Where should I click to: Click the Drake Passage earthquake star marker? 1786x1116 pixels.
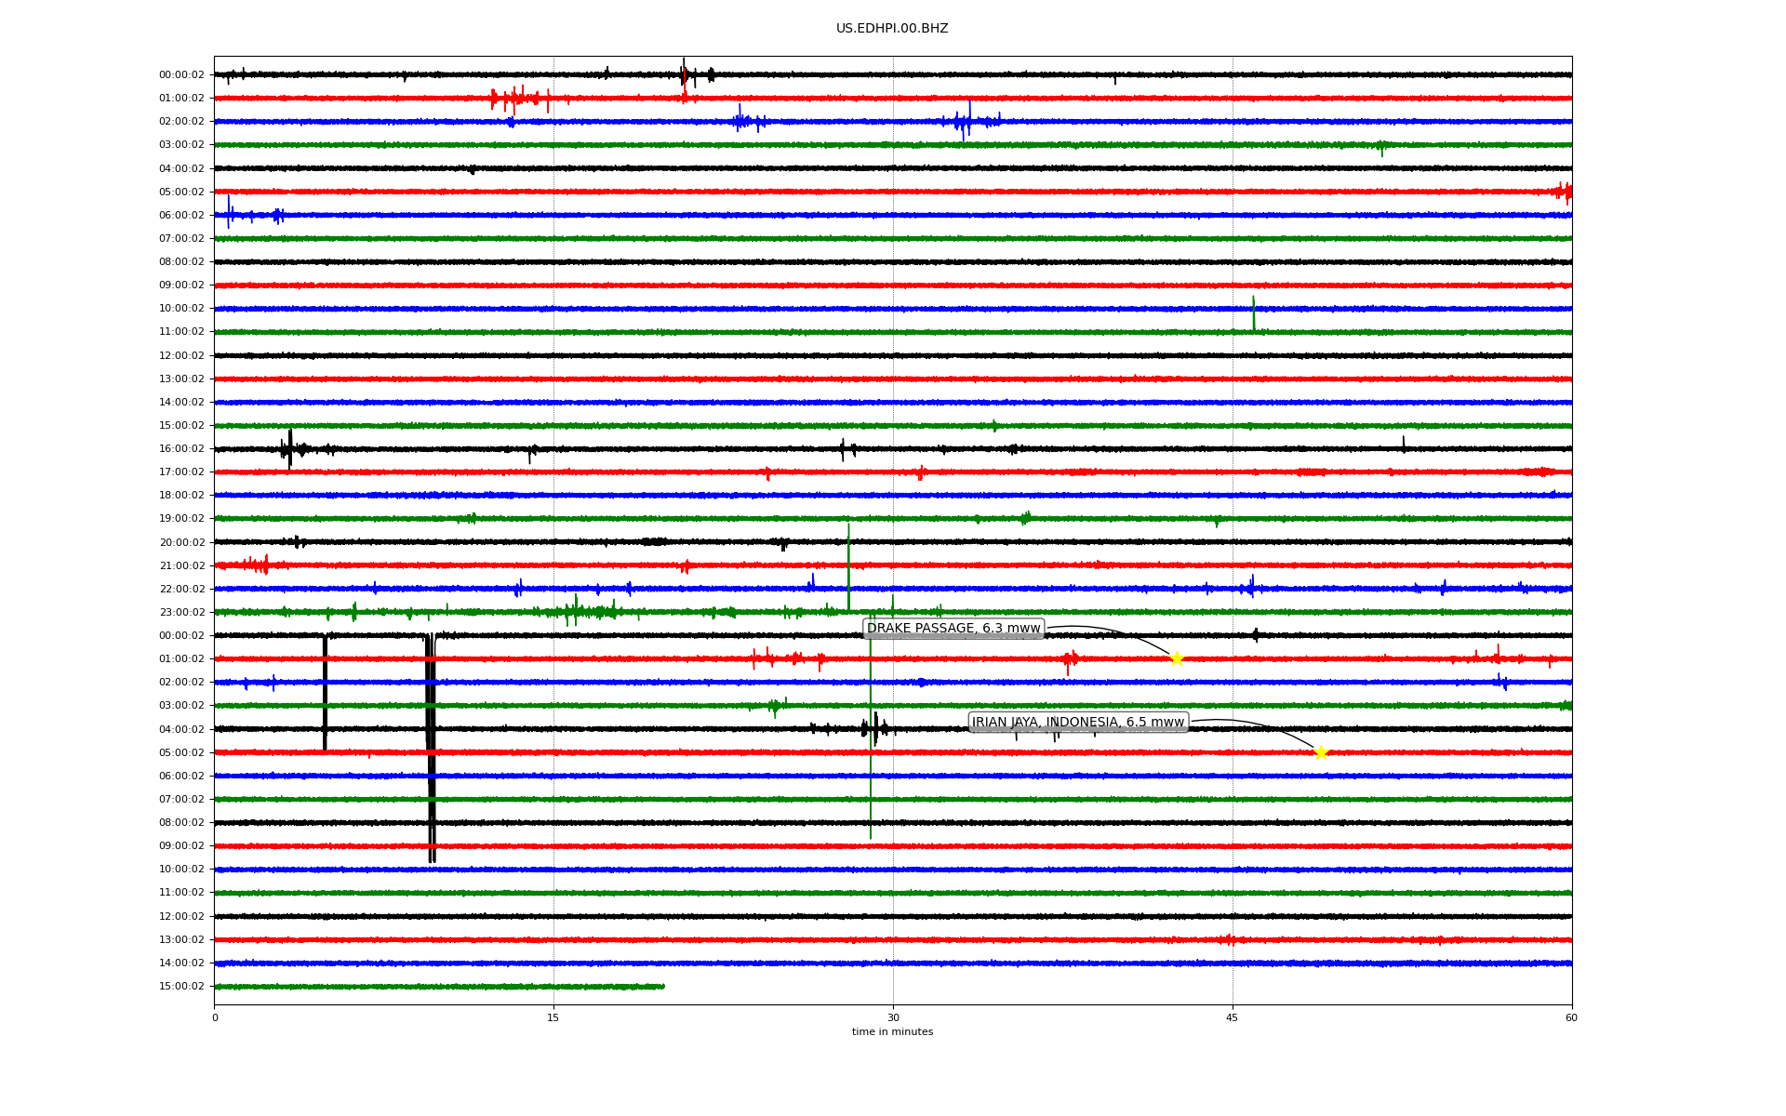[x=1177, y=658]
